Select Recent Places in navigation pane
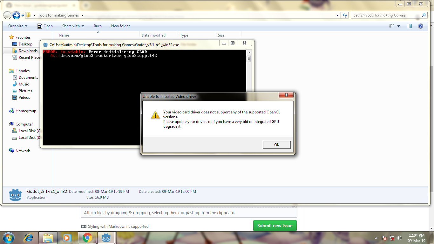 26,58
